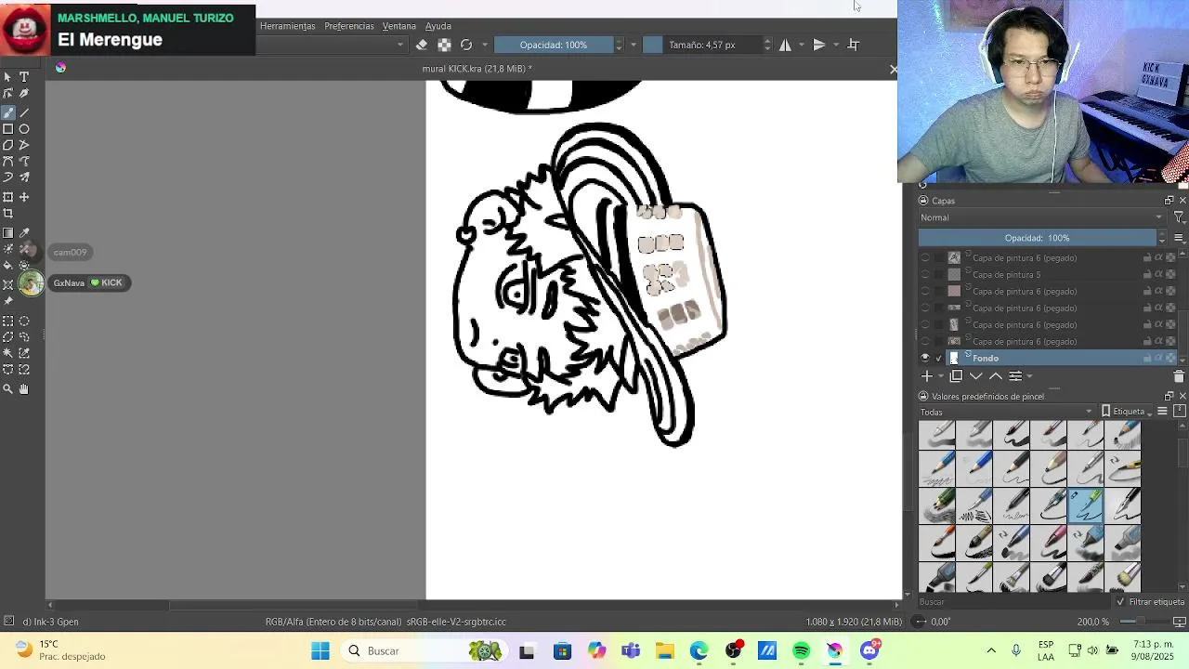This screenshot has height=669, width=1189.
Task: Select the Transform tool
Action: (x=8, y=197)
